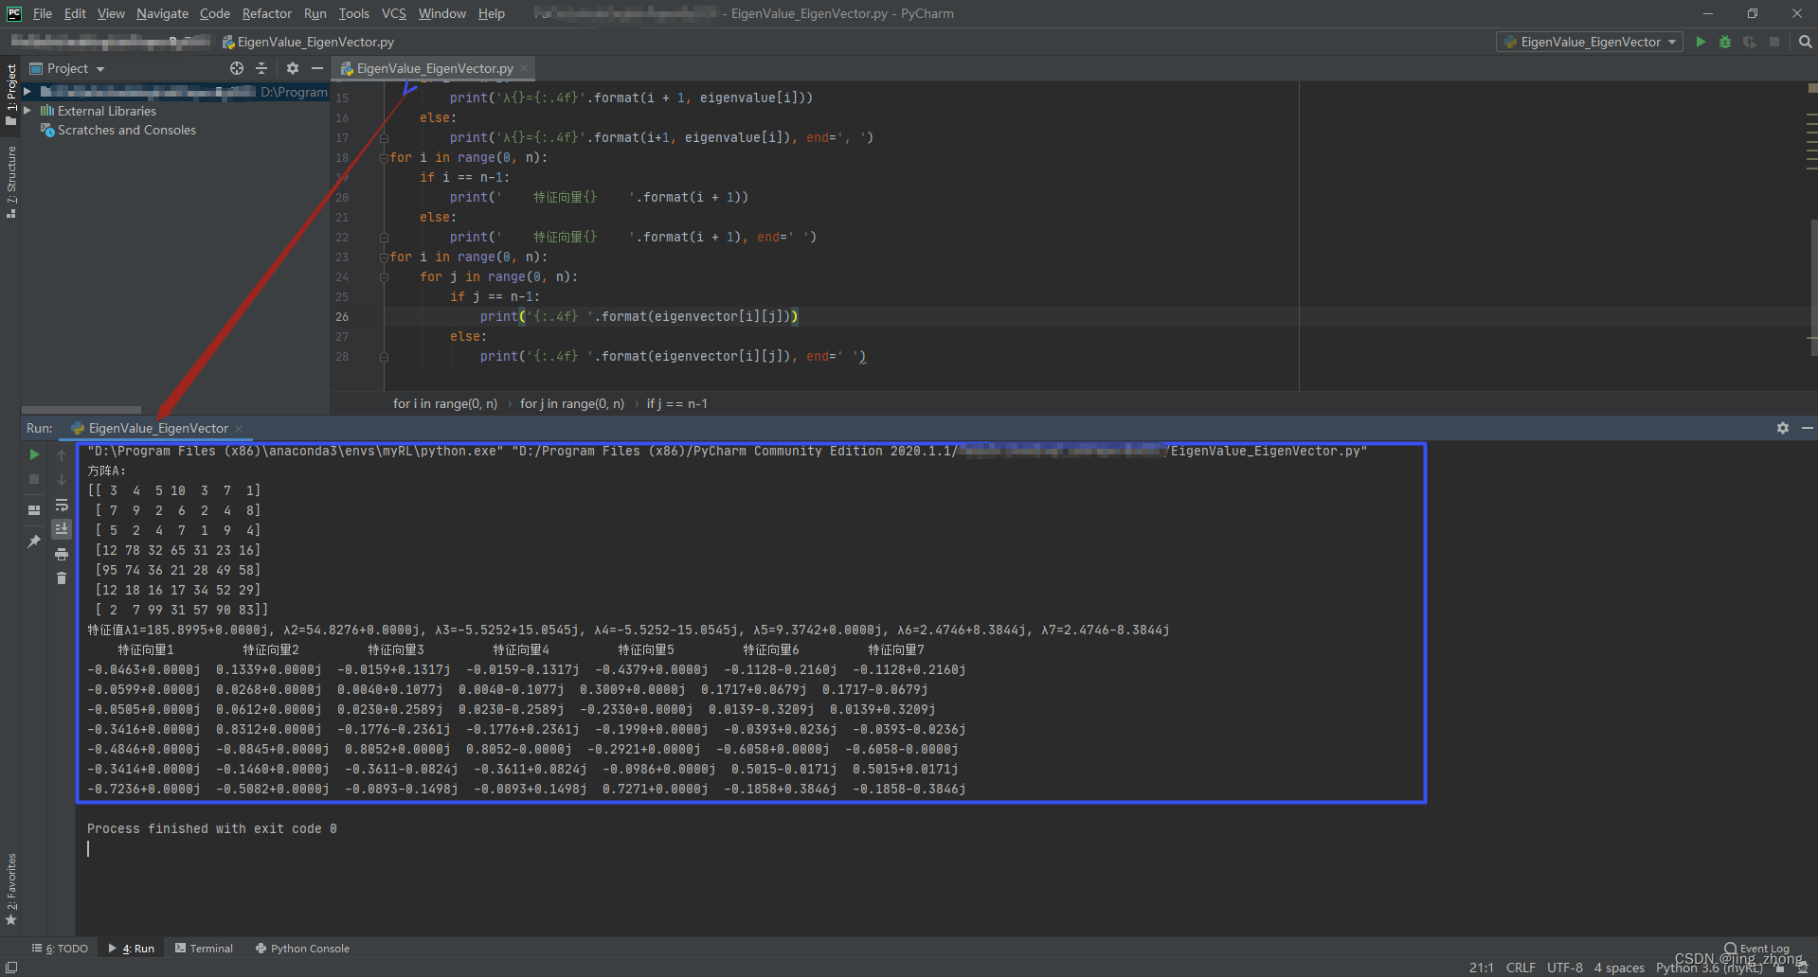
Task: Click CRLF line separator in status bar
Action: pos(1521,968)
